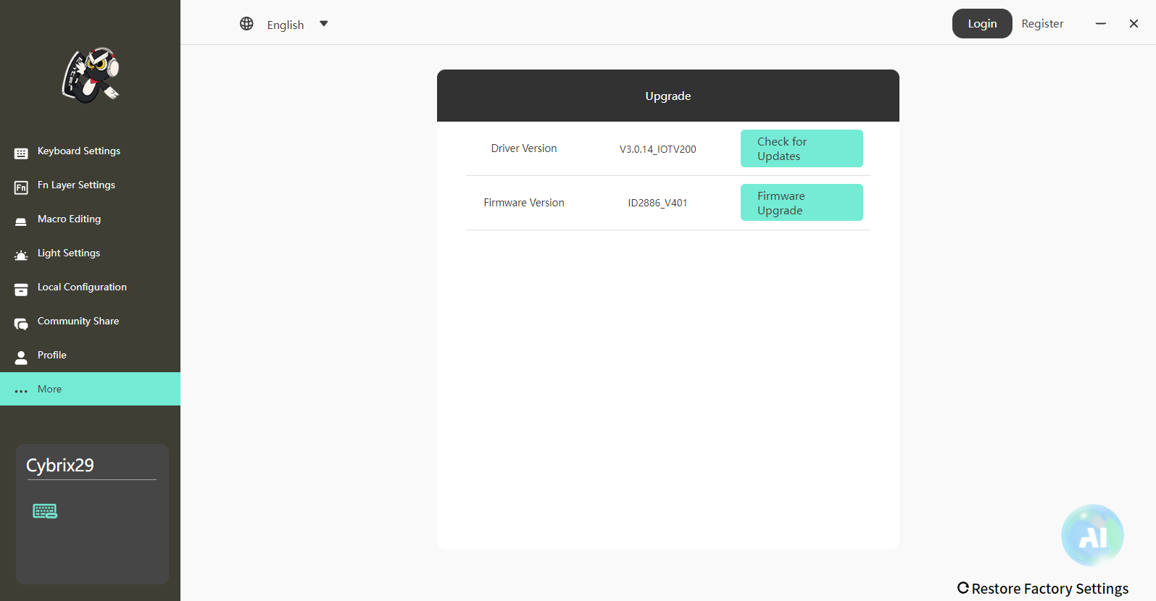Open the More menu item
1156x601 pixels.
[x=49, y=389]
